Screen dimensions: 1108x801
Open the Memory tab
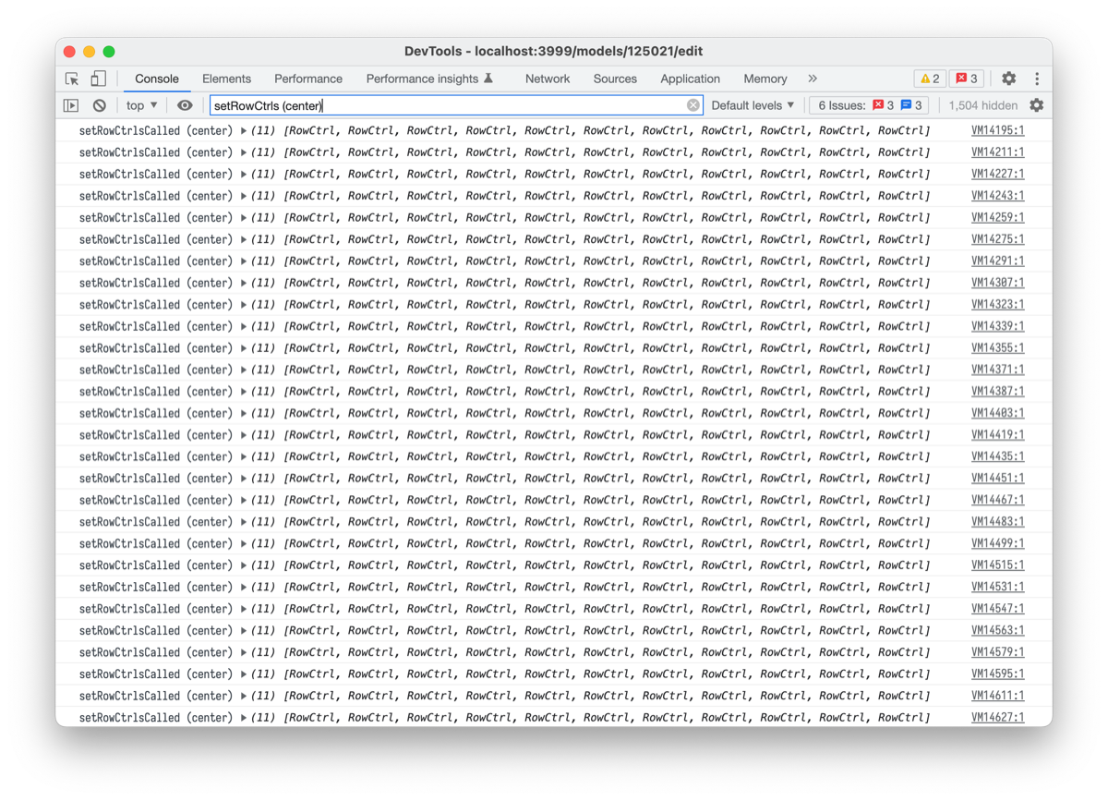coord(765,79)
